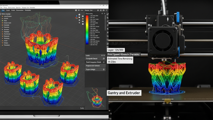
Task: Click the round icon on the bottom panel row
Action: click(104, 69)
